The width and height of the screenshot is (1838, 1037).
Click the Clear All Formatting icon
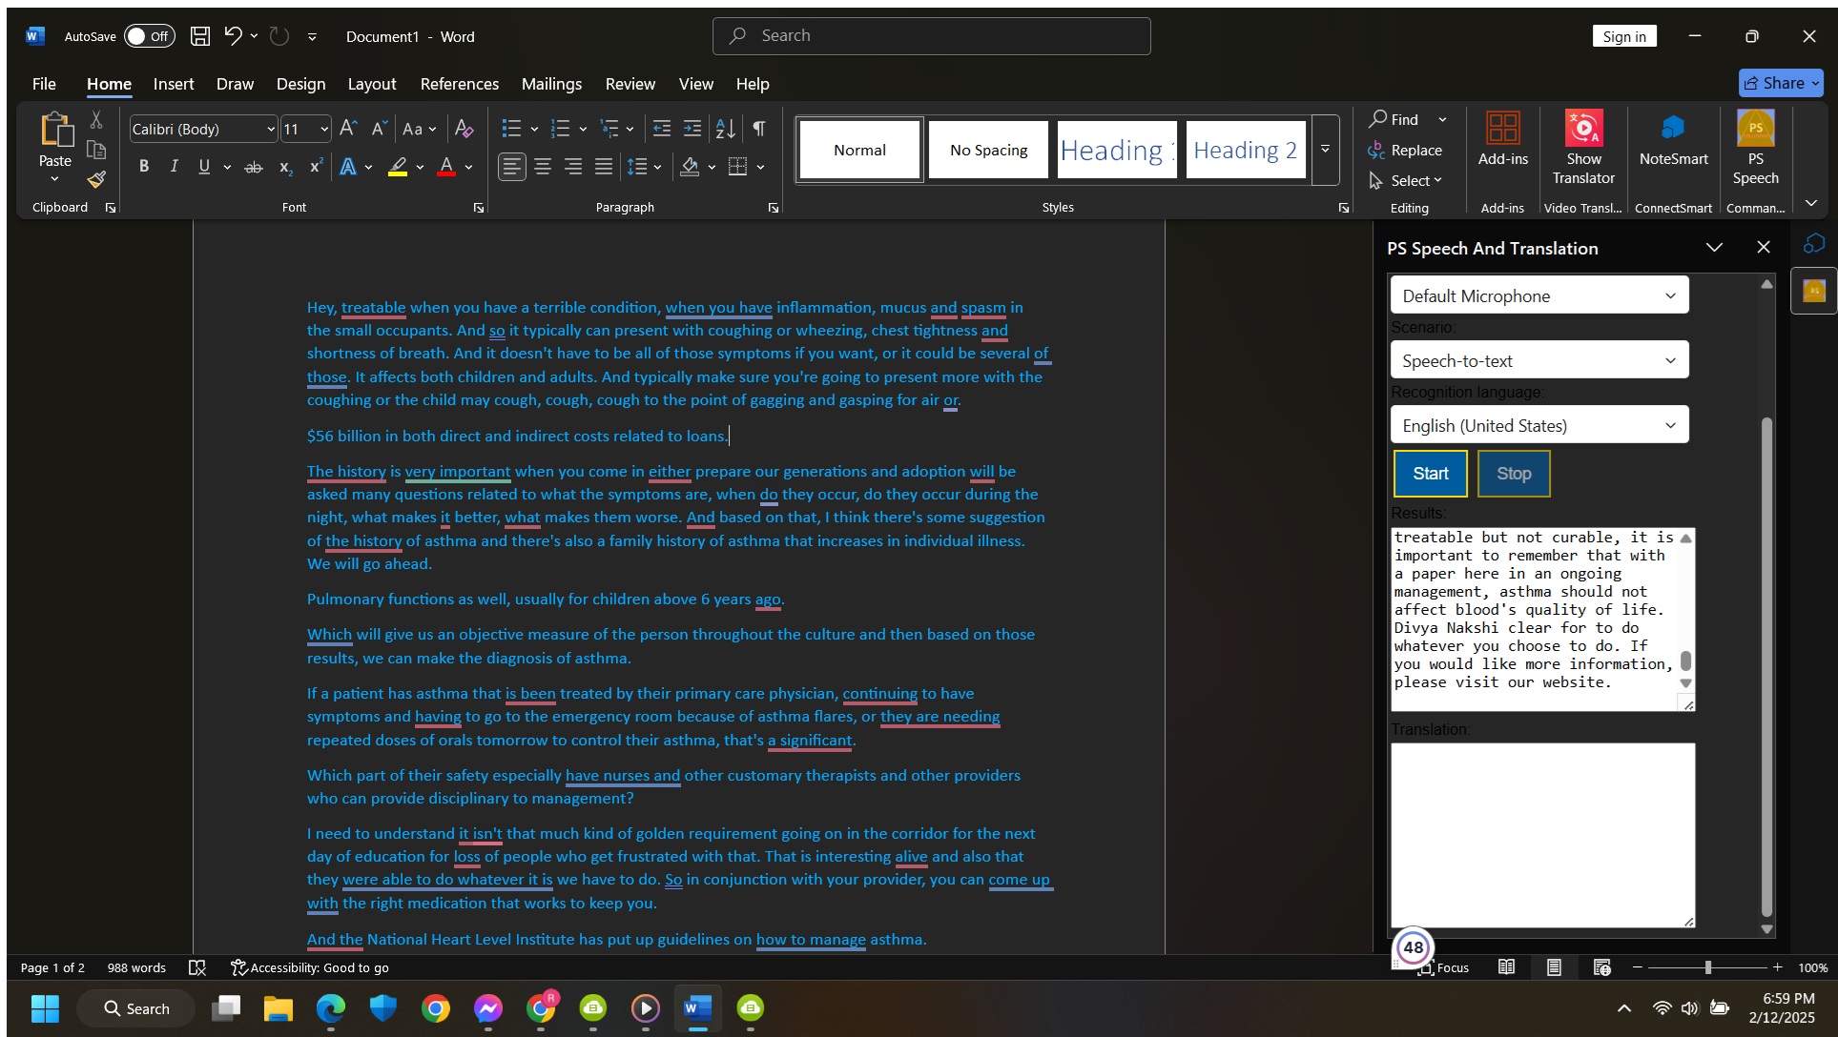click(x=464, y=129)
